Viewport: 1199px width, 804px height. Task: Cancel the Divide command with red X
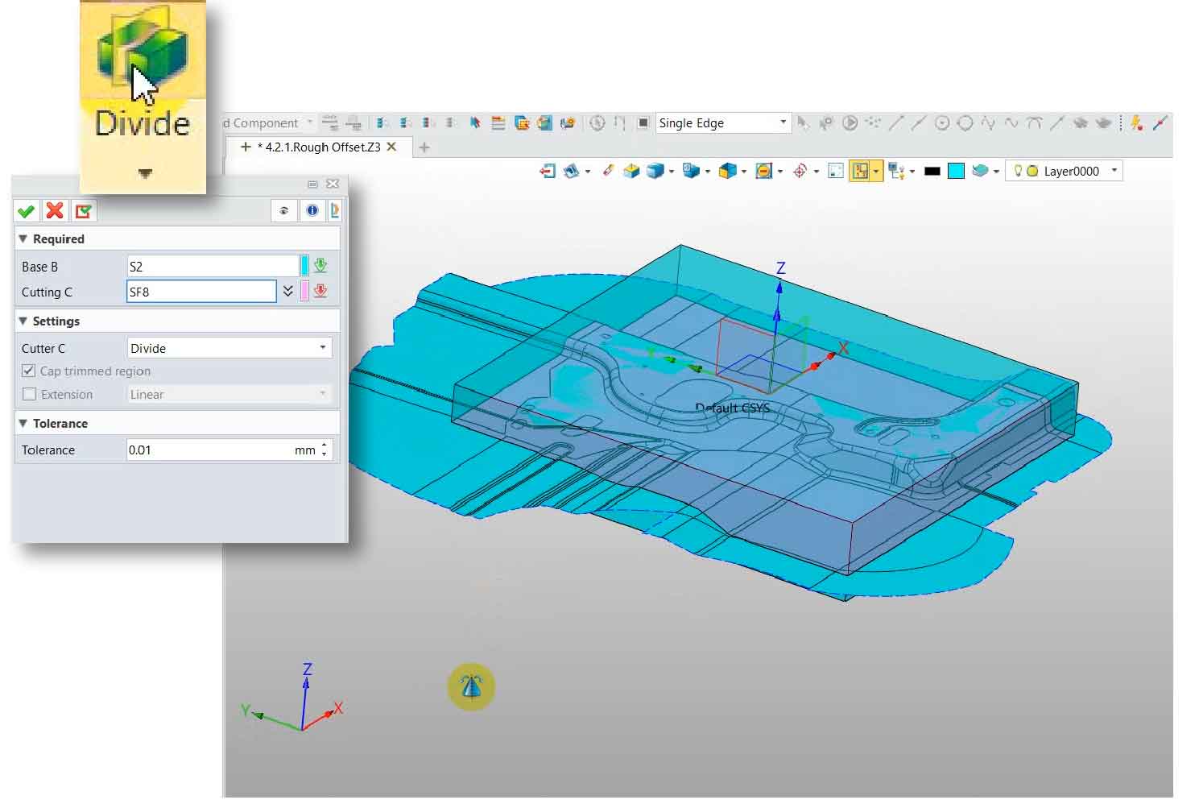[x=55, y=211]
